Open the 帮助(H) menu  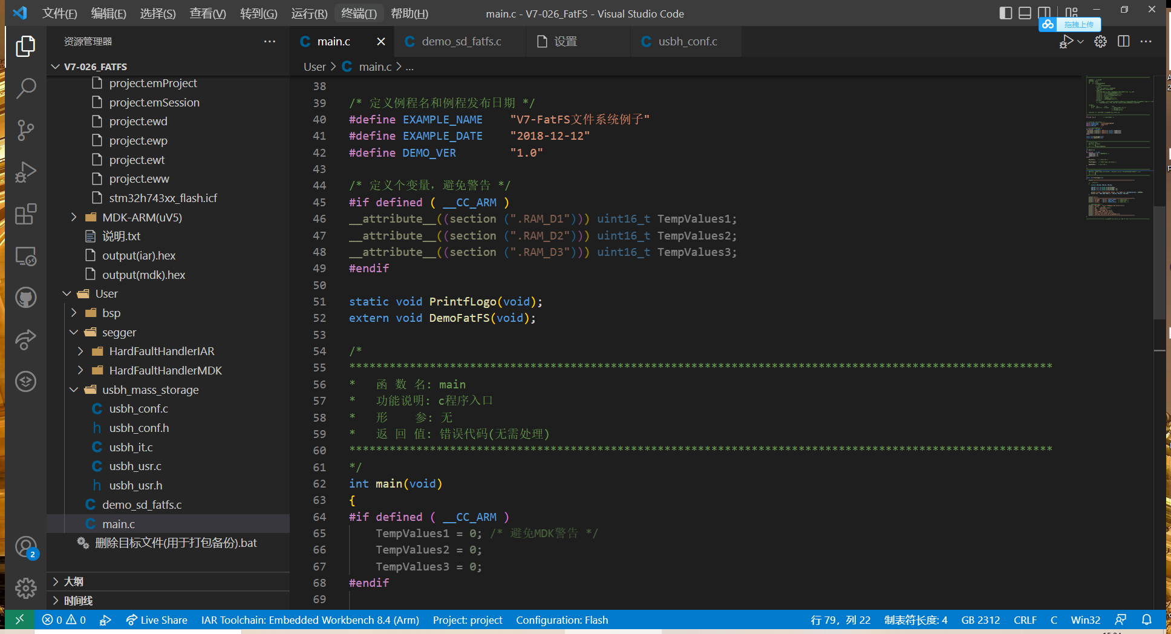coord(409,13)
